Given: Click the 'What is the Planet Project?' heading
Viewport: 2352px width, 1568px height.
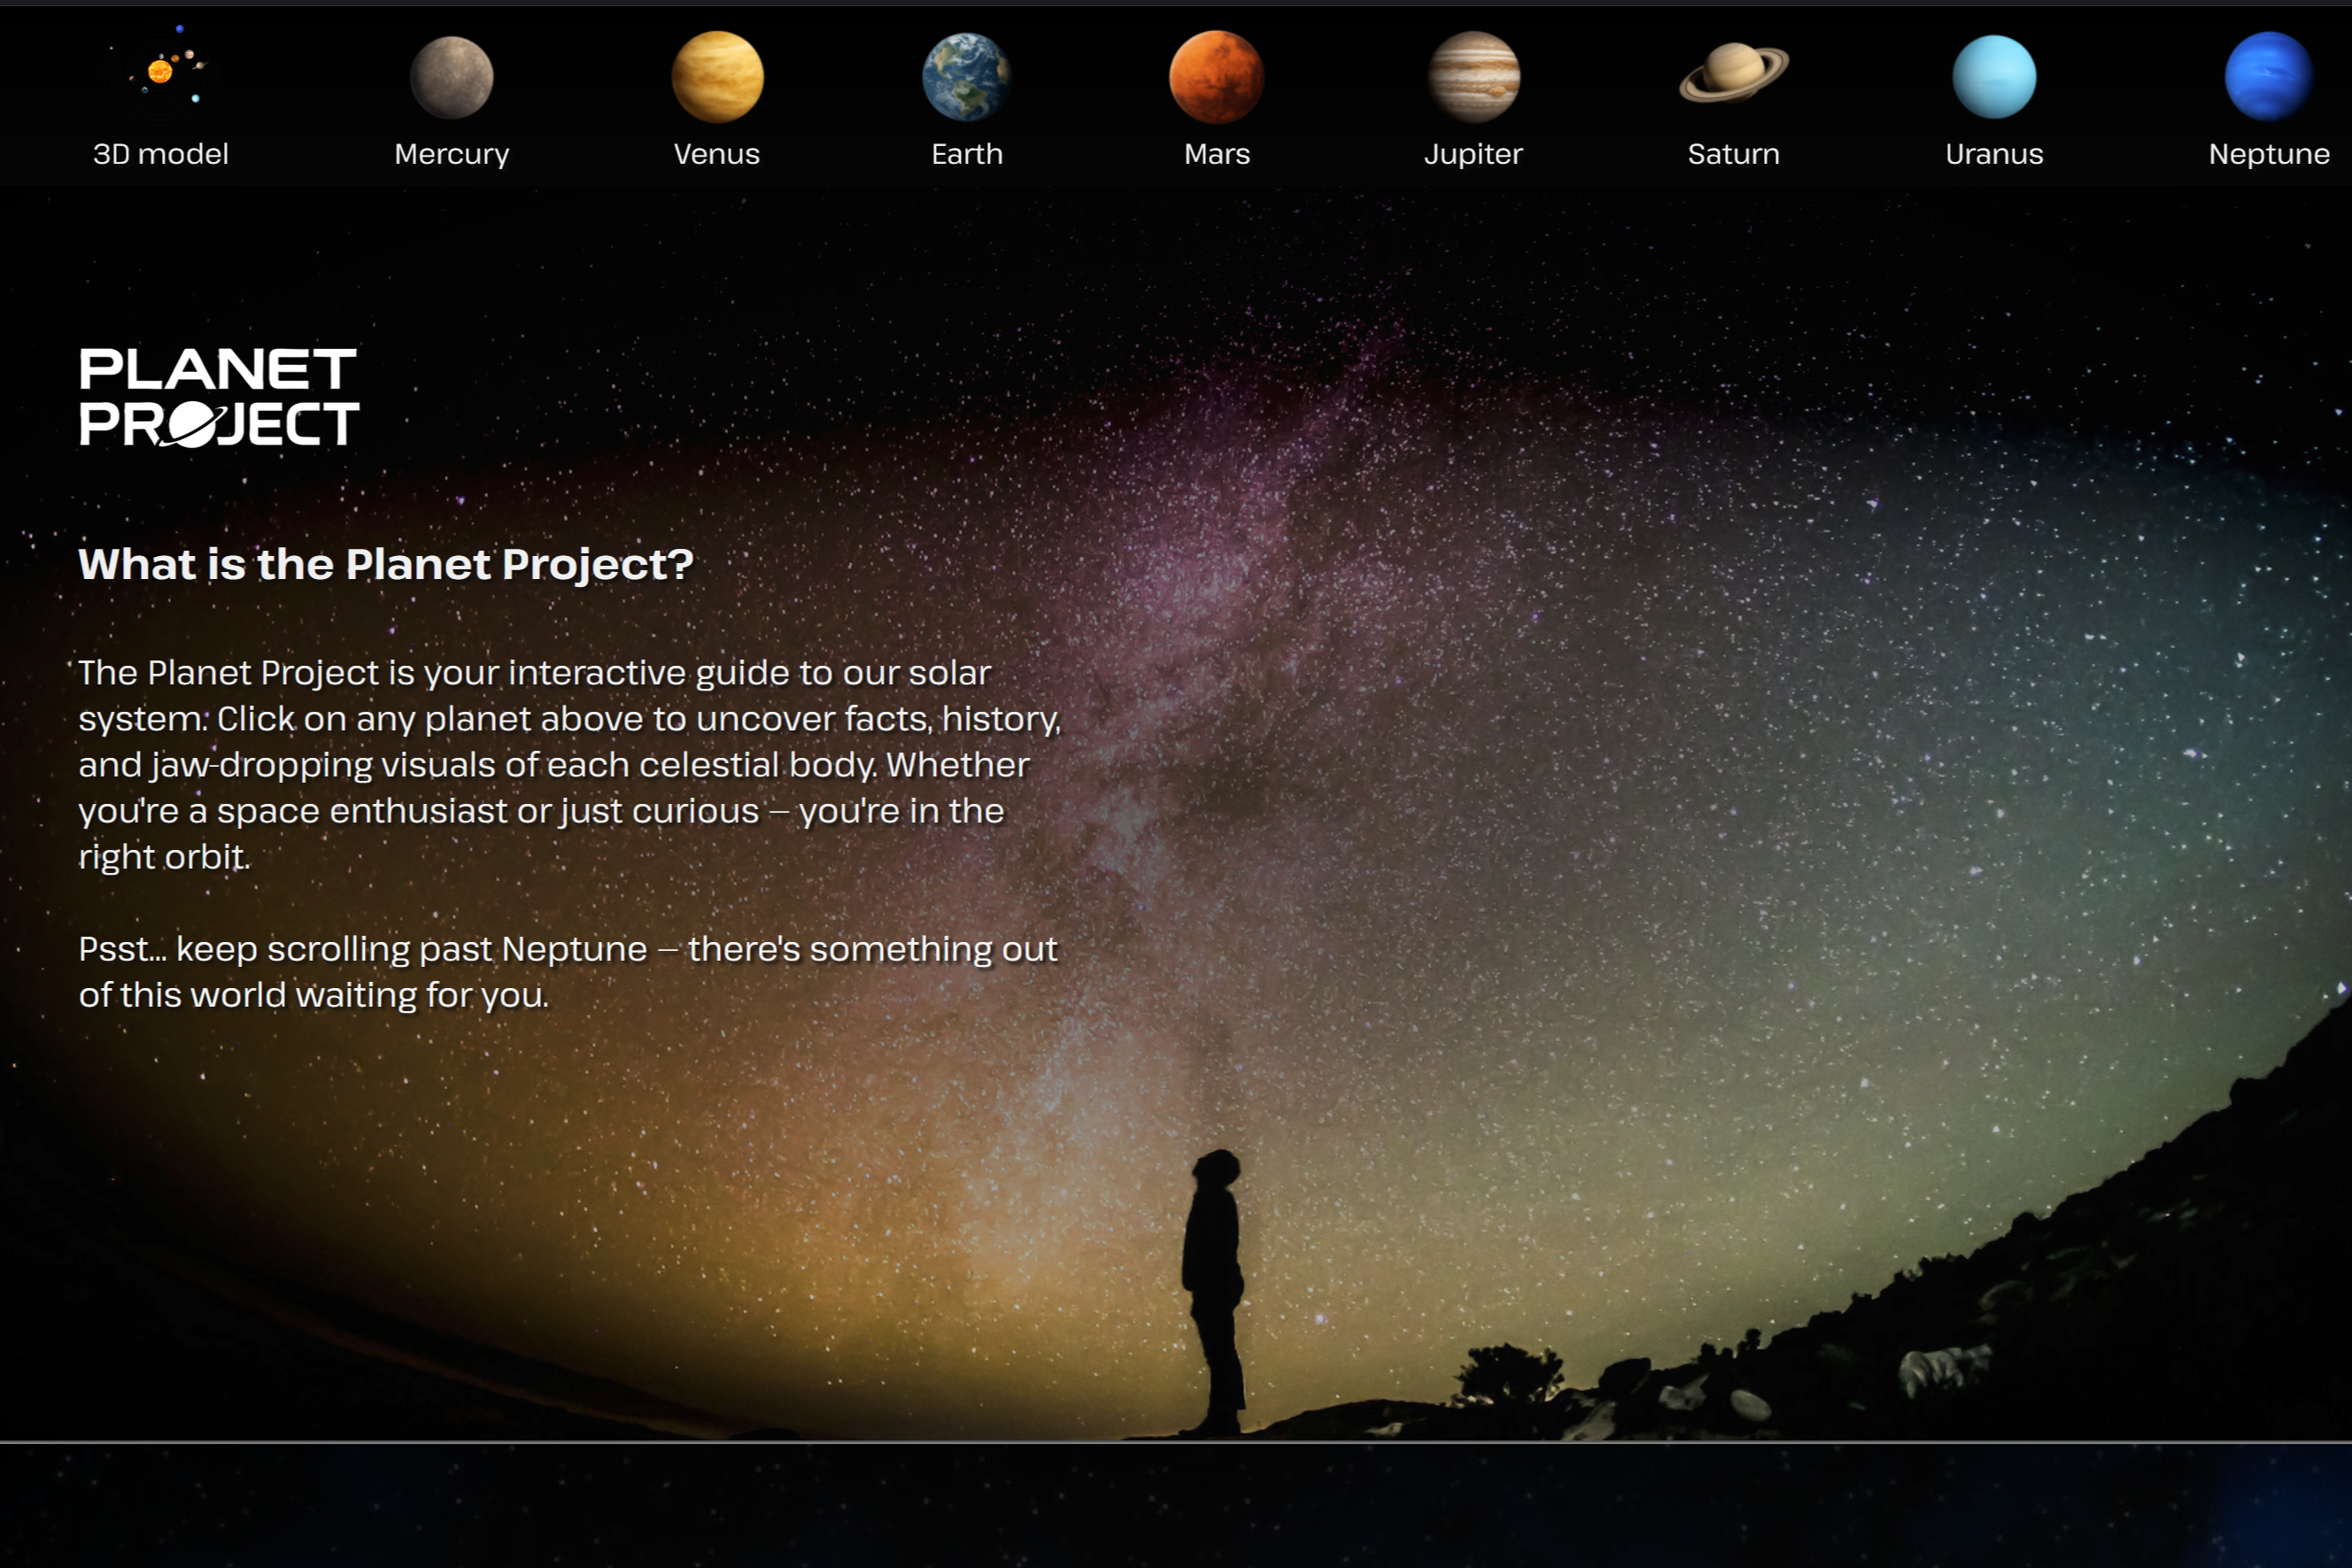Looking at the screenshot, I should (386, 565).
